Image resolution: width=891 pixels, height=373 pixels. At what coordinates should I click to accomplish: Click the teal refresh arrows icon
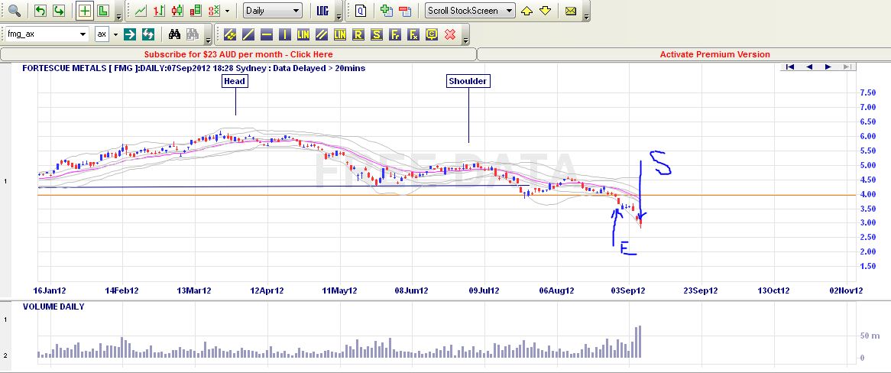coord(148,34)
